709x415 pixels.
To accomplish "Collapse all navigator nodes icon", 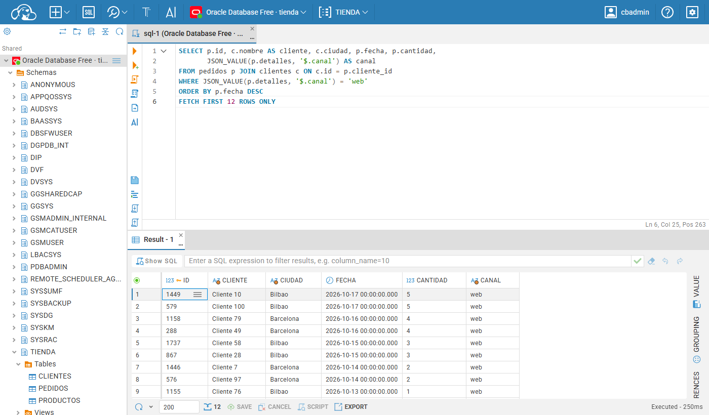I will coord(105,31).
